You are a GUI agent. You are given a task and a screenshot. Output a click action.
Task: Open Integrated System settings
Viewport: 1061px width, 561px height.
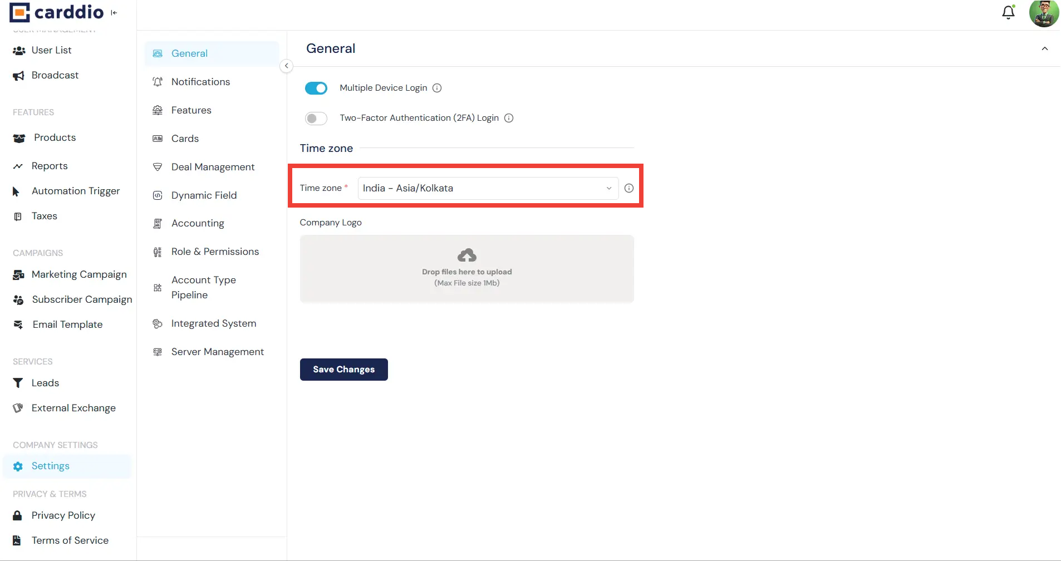pyautogui.click(x=213, y=323)
